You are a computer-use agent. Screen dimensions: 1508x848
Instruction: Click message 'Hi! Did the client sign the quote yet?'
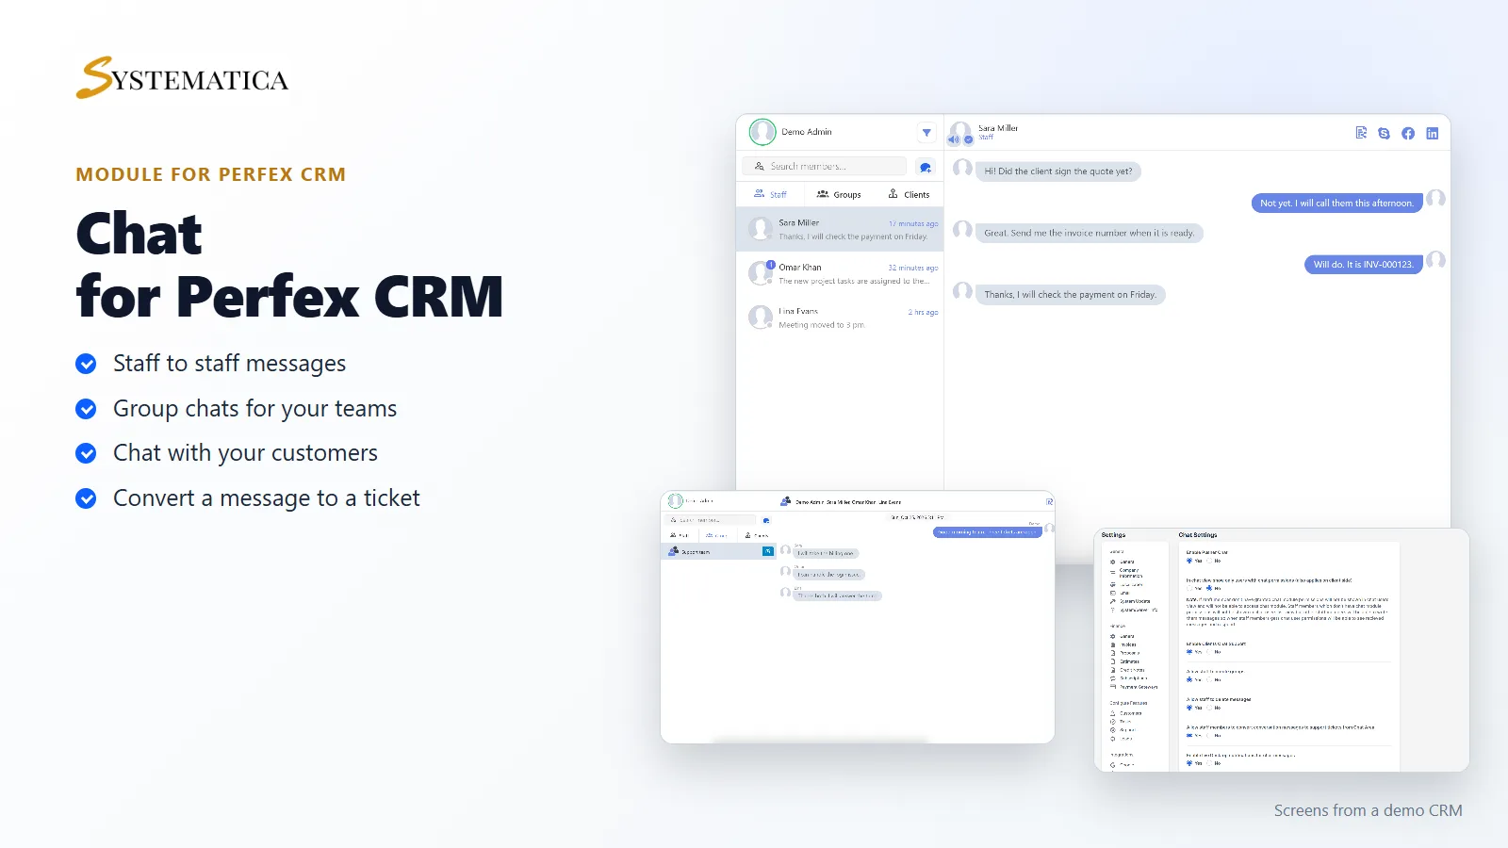1058,171
